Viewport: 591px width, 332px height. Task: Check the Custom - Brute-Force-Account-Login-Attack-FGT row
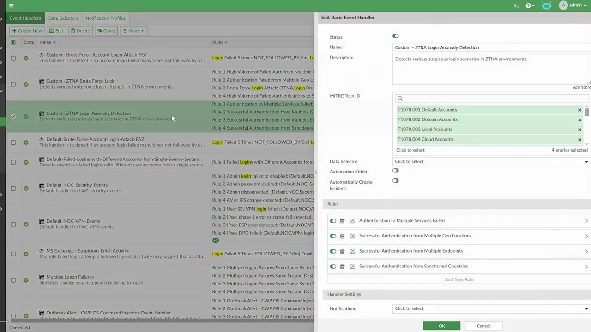[x=13, y=58]
